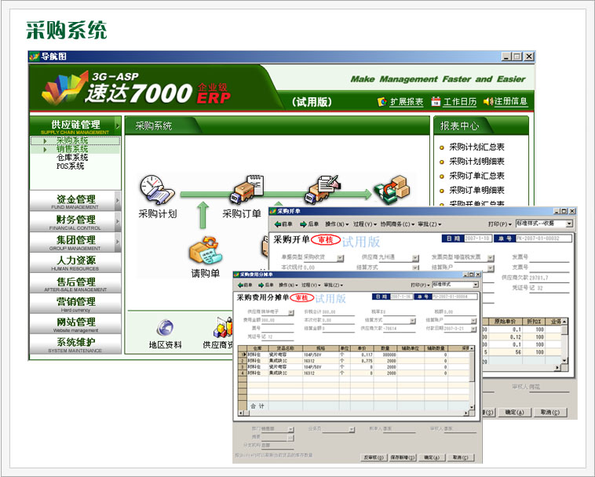Image resolution: width=595 pixels, height=477 pixels.
Task: Click the 注册信息 speaker icon
Action: coord(488,101)
